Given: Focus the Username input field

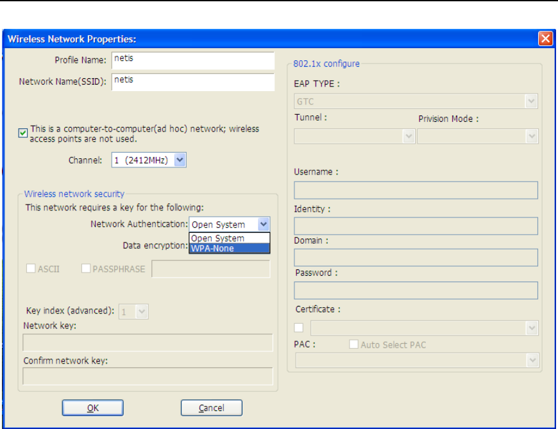Looking at the screenshot, I should coord(416,190).
